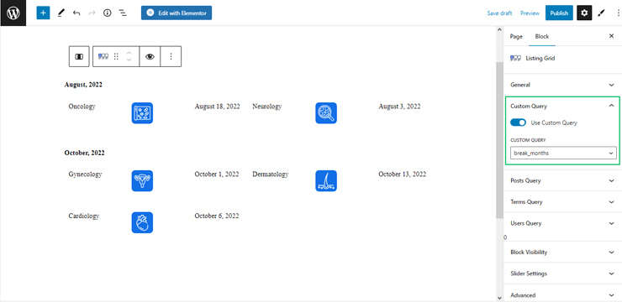Move block up with arrow
The height and width of the screenshot is (302, 622).
[129, 53]
